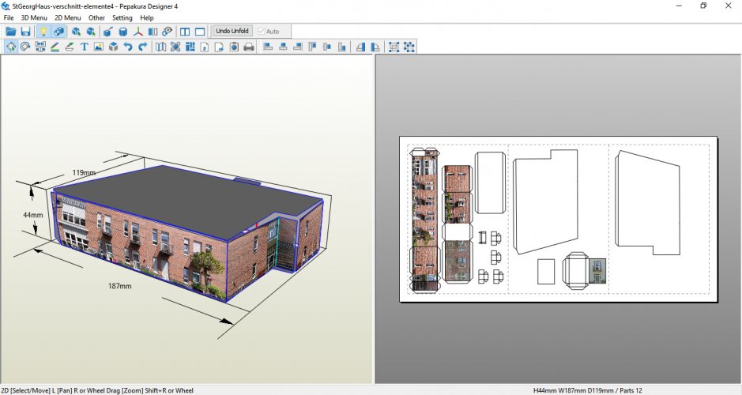
Task: Click the cube with brush icon
Action: (108, 32)
